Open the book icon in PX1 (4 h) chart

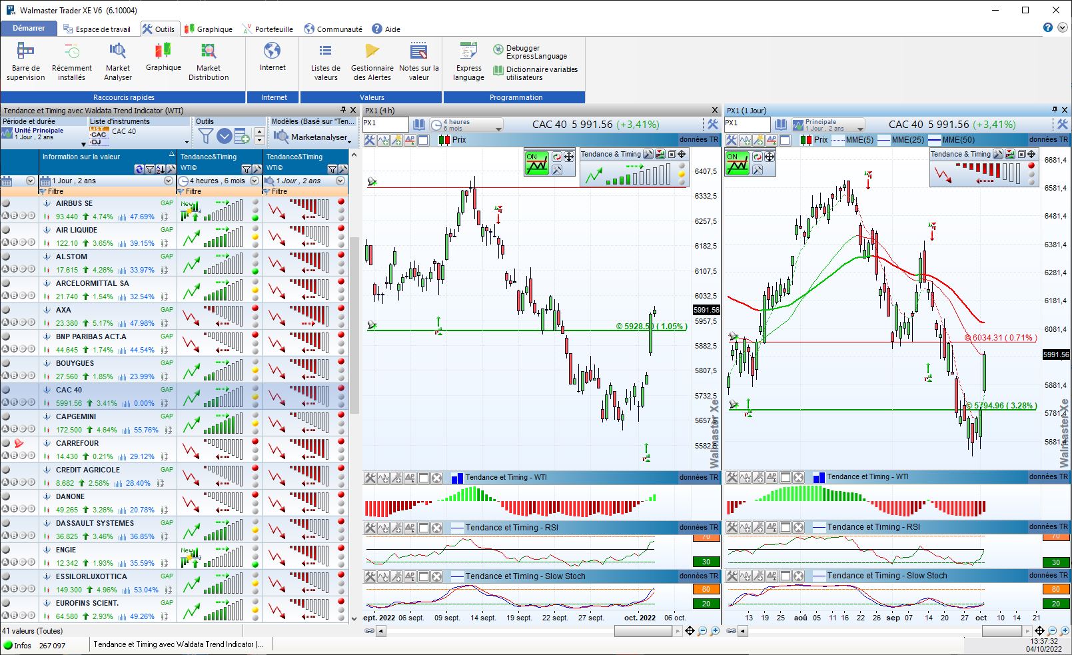coord(418,125)
